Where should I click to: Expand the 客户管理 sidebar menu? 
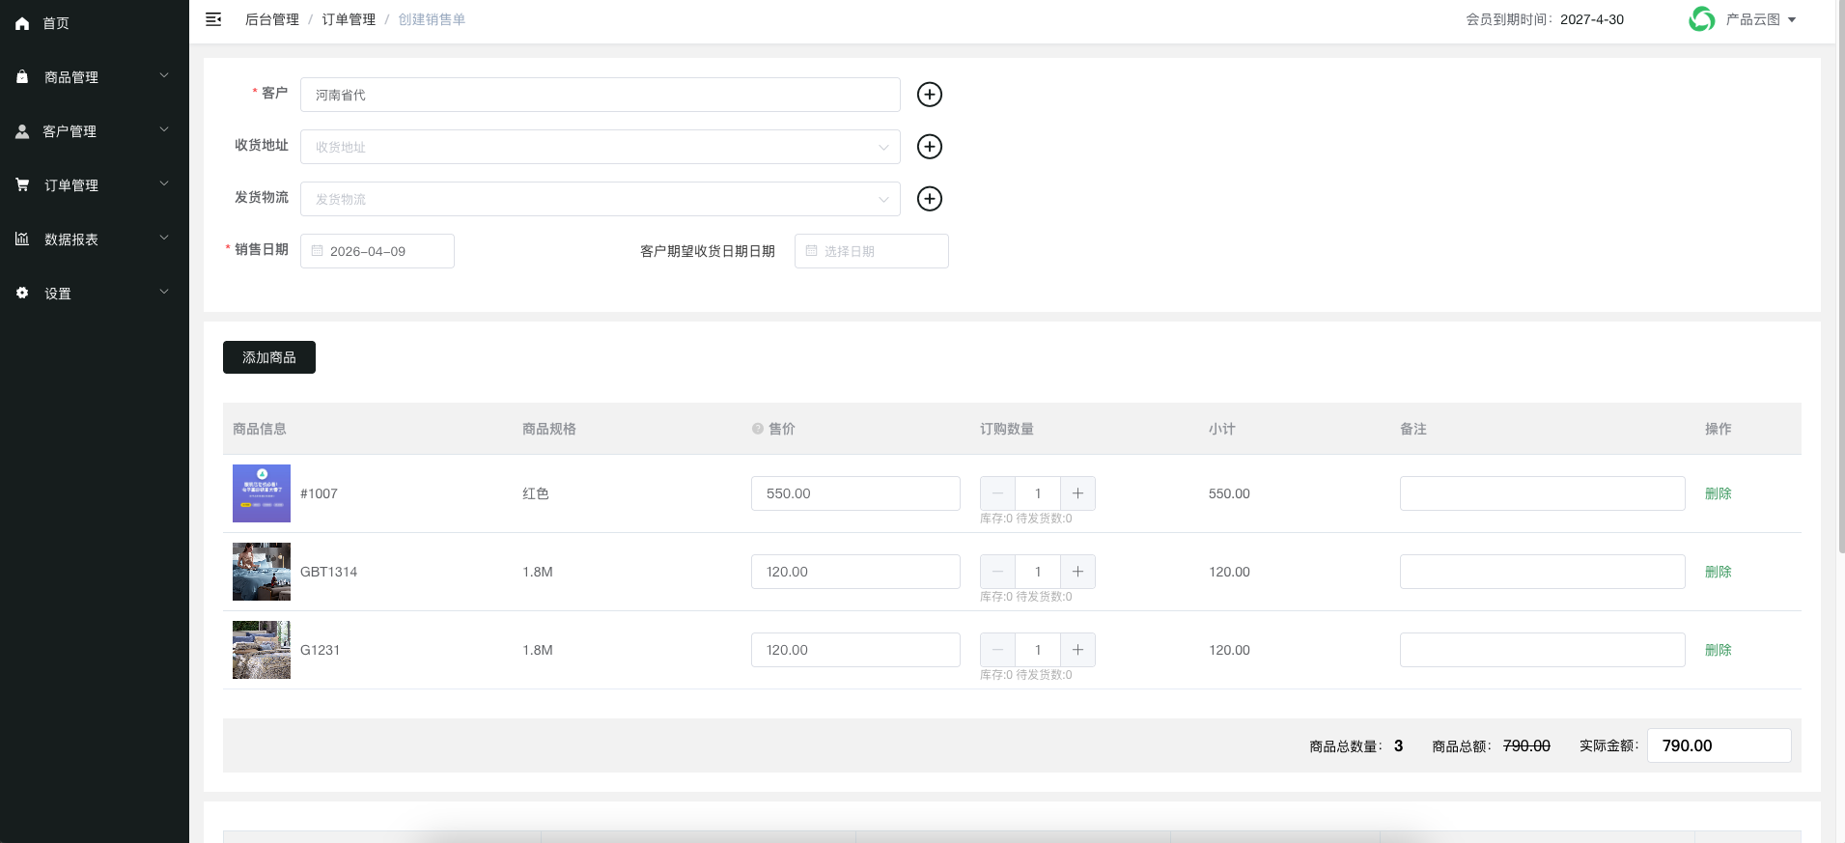coord(95,130)
